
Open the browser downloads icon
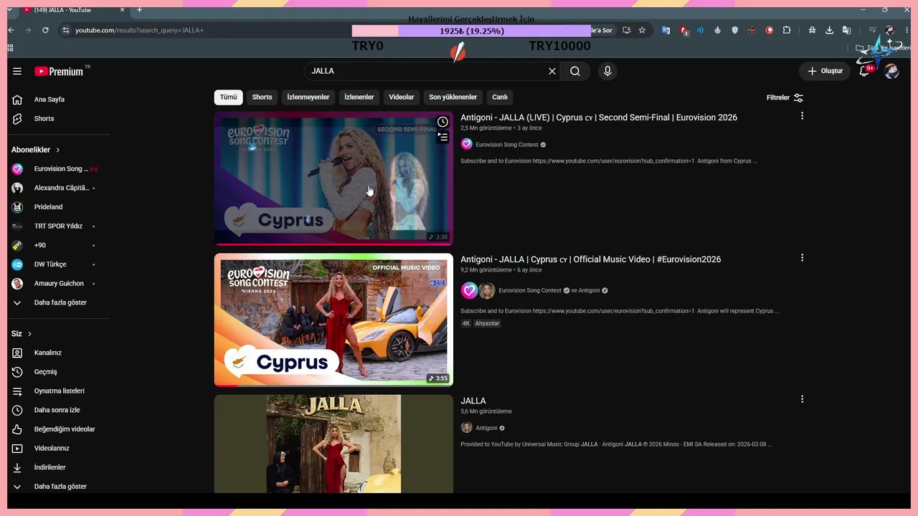829,30
